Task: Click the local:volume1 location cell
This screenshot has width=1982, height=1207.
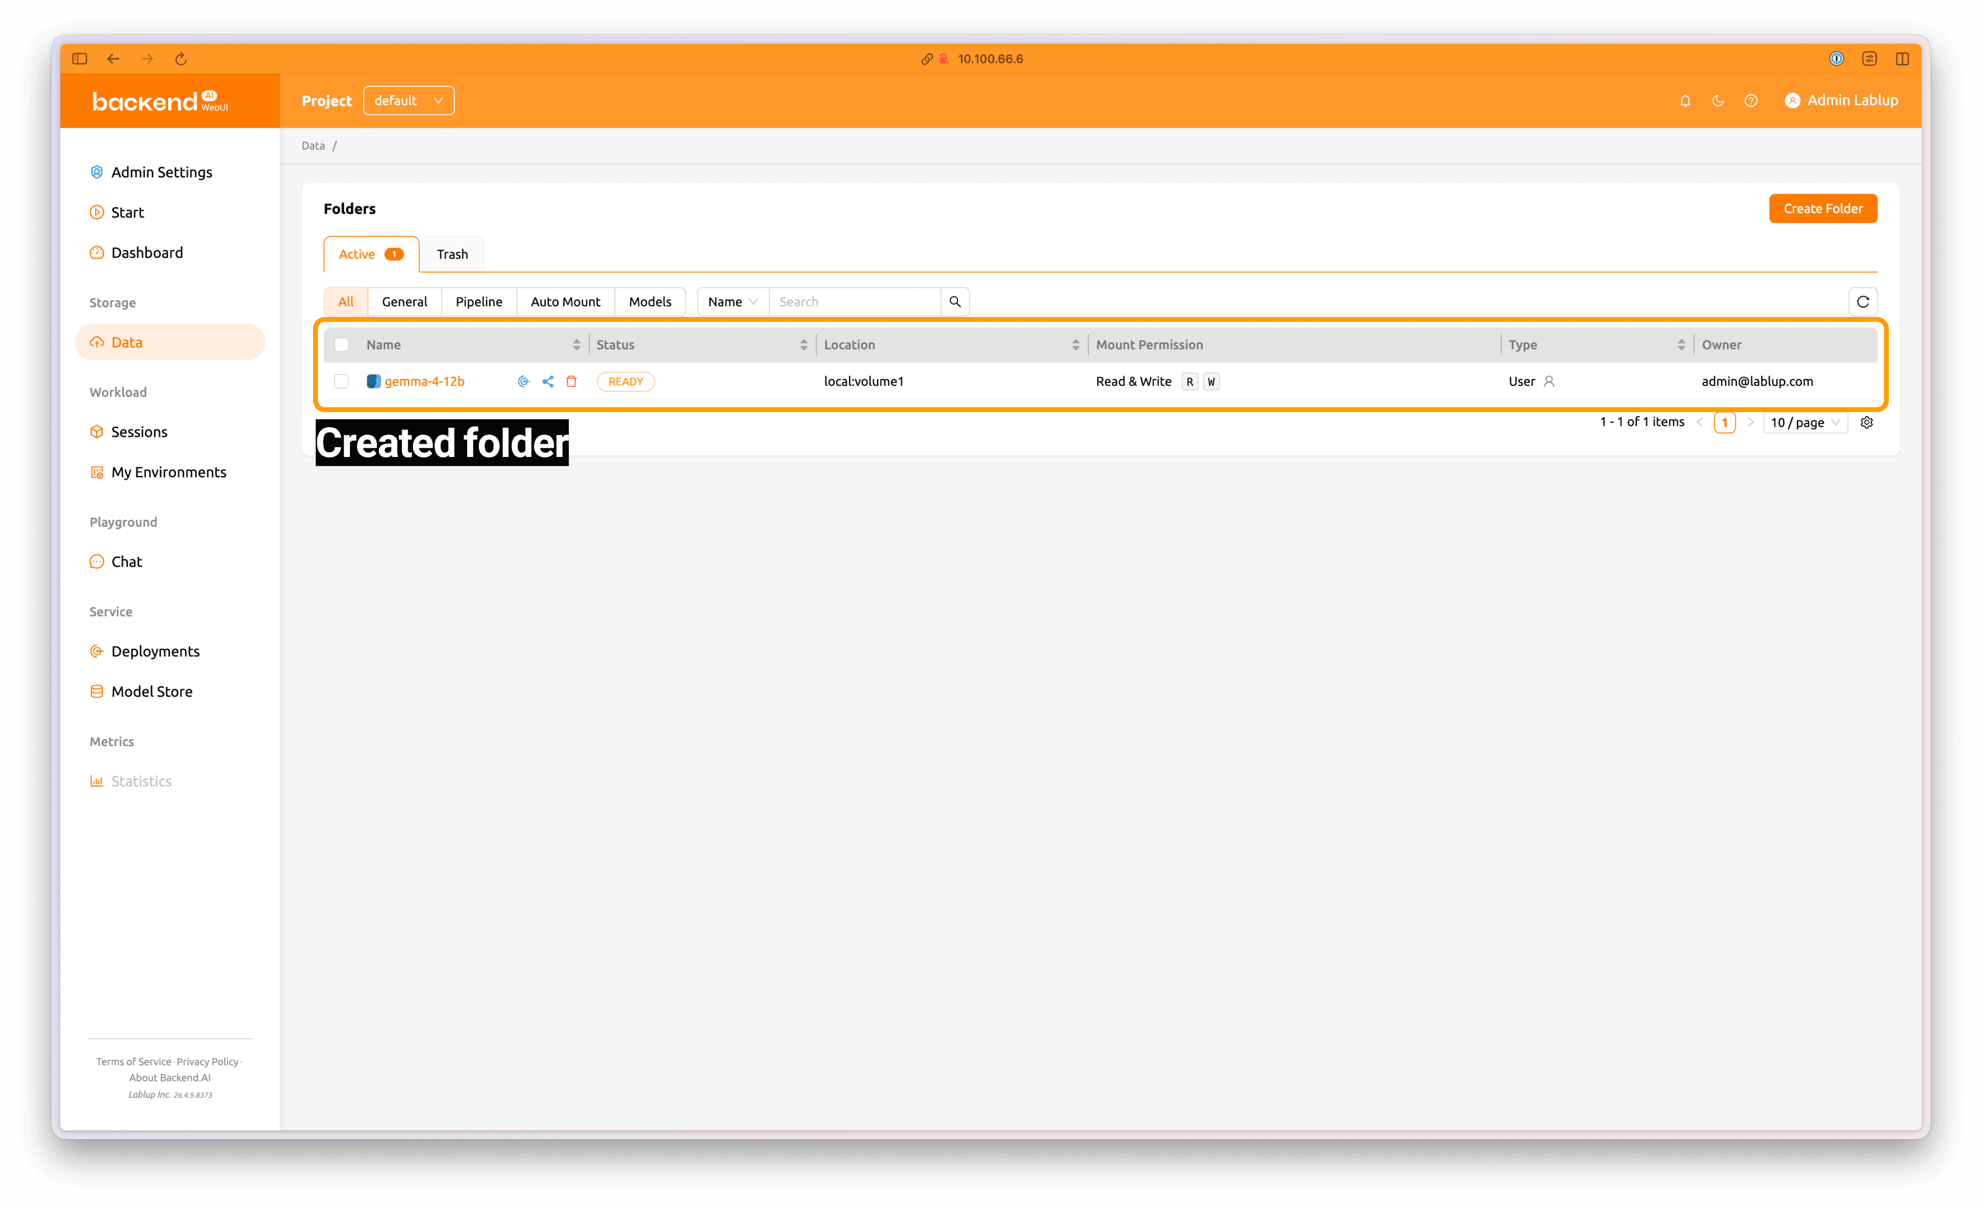Action: pyautogui.click(x=864, y=381)
